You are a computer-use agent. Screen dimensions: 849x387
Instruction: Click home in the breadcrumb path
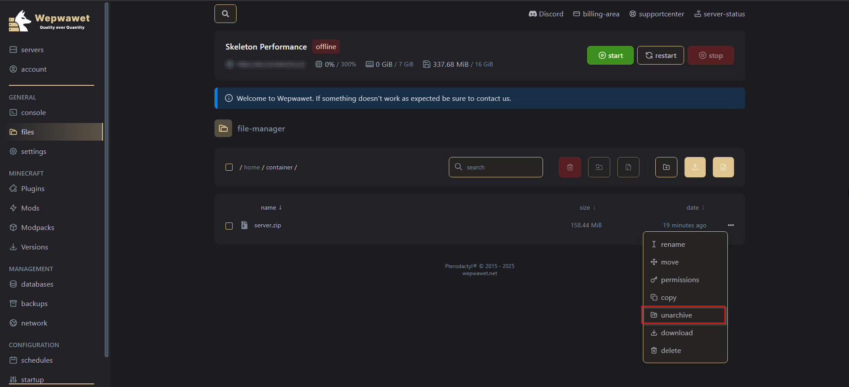pyautogui.click(x=252, y=167)
